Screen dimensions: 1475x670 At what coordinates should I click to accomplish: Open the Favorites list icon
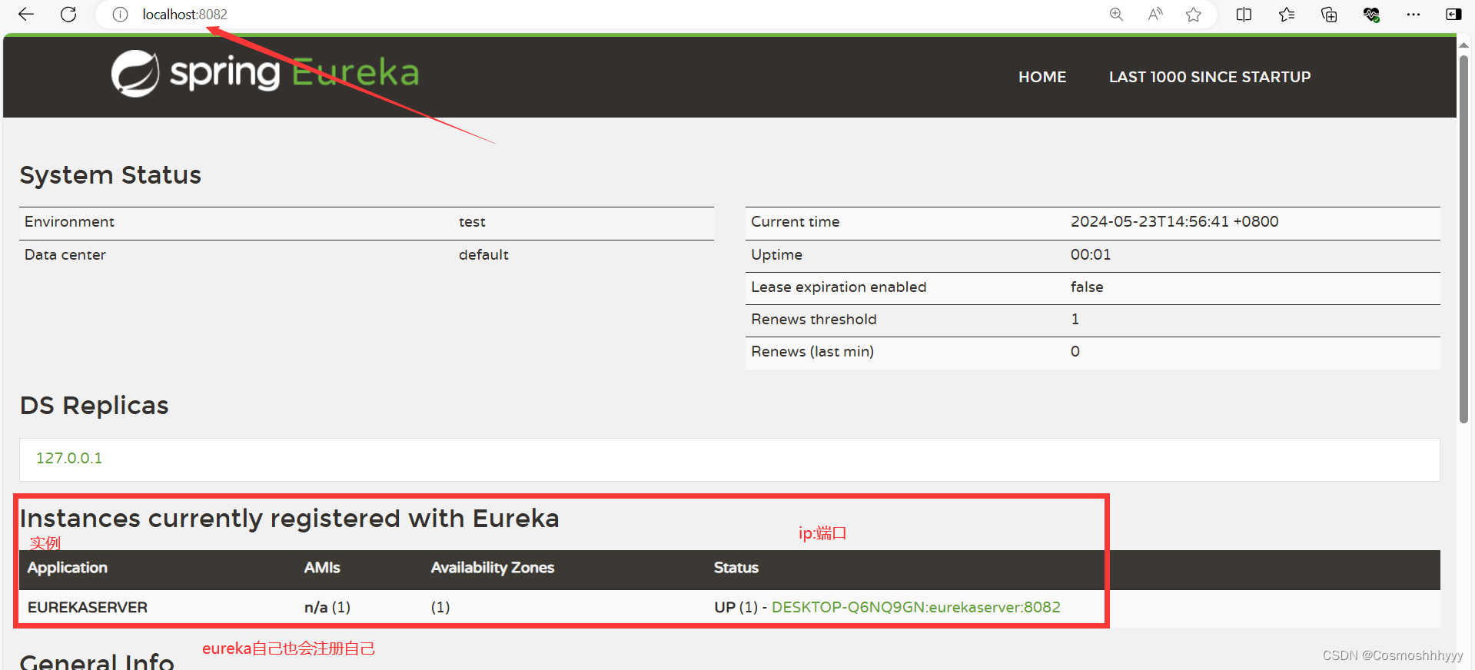click(x=1287, y=15)
